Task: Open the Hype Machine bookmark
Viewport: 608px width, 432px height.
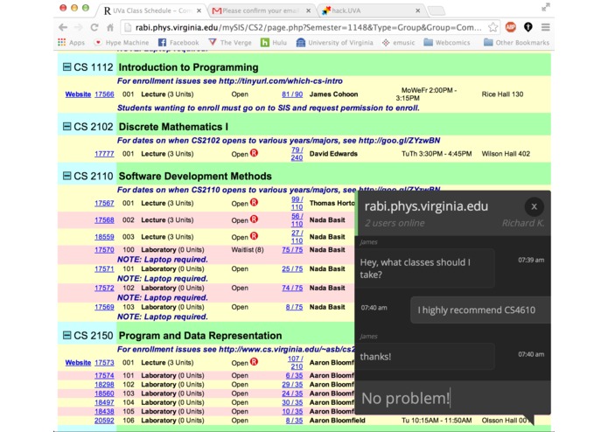Action: tap(122, 43)
